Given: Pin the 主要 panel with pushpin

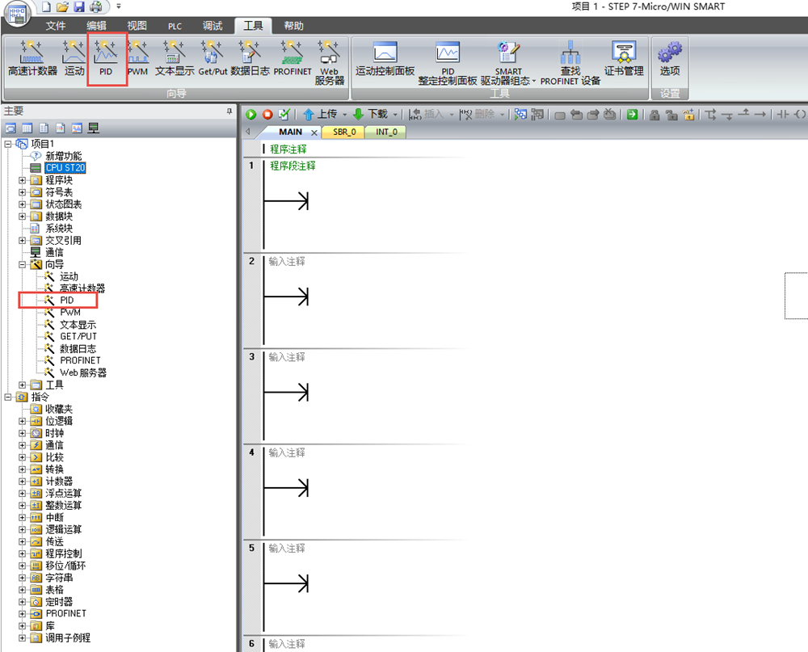Looking at the screenshot, I should [229, 111].
